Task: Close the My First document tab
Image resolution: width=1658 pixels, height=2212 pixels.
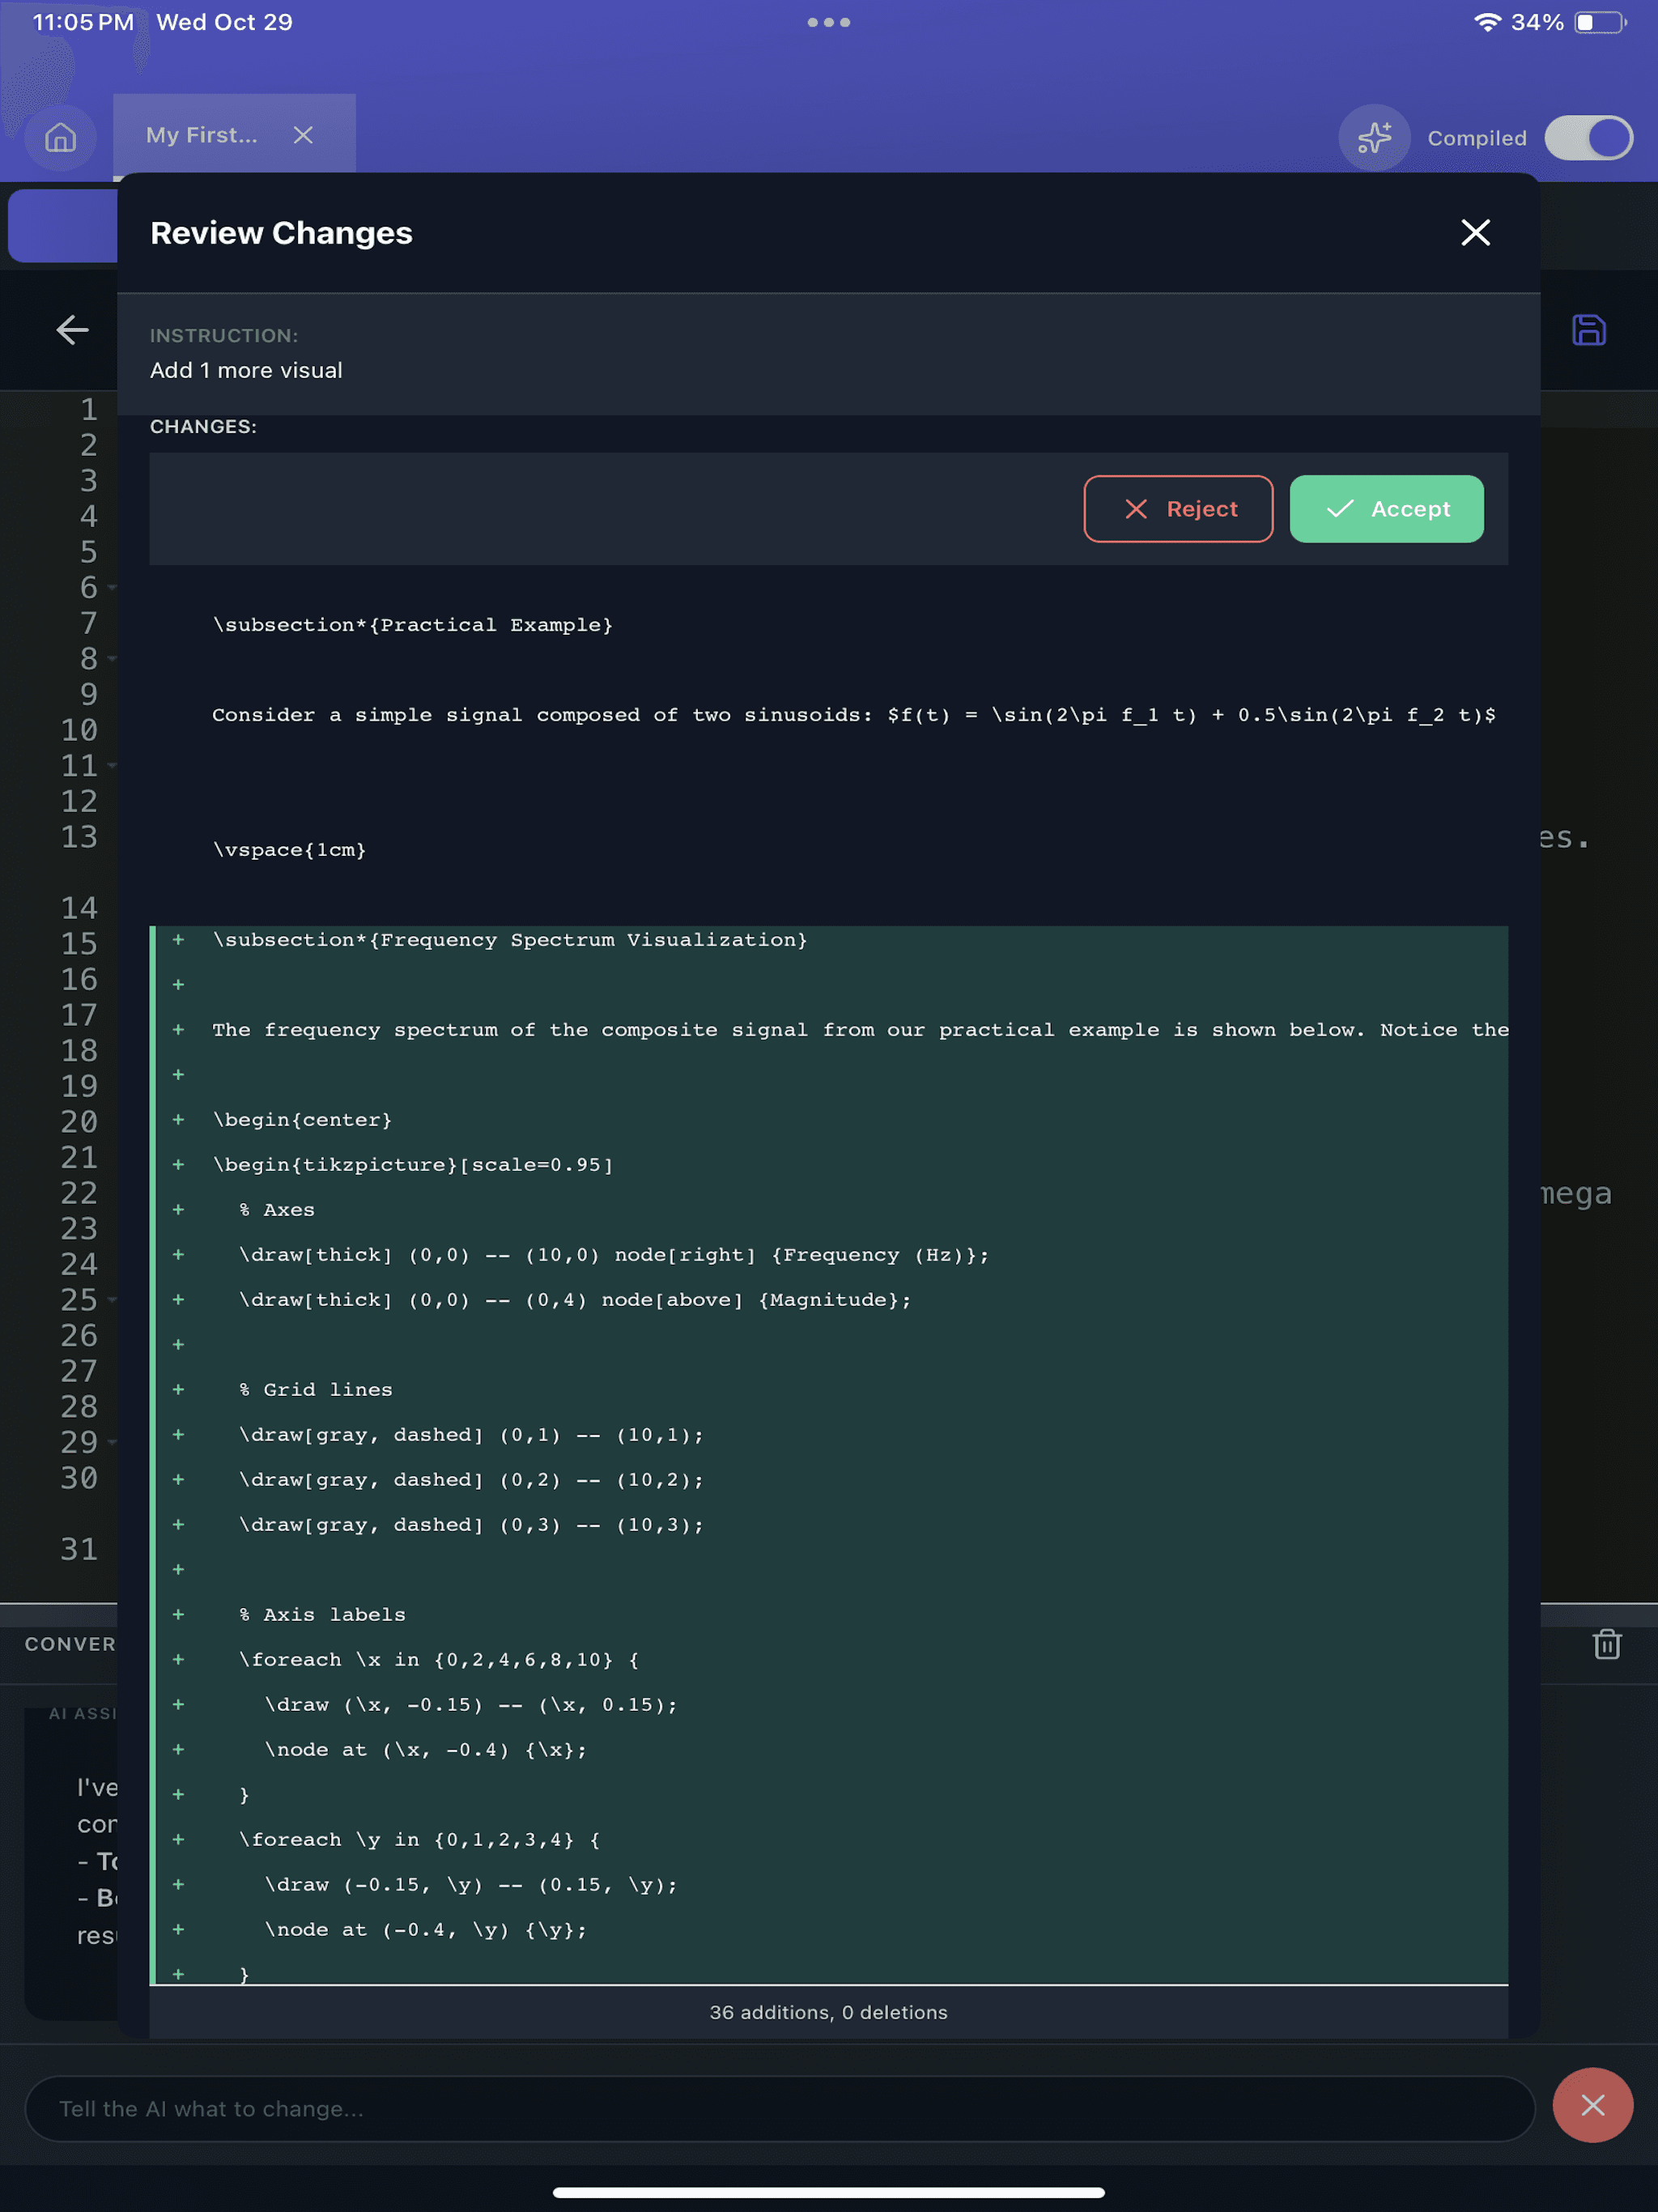Action: (303, 134)
